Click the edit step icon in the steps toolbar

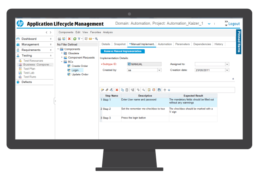coord(107,90)
